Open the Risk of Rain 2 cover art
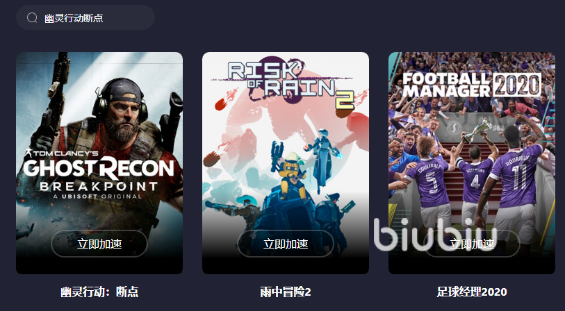Screen dimensions: 565x311 (x=286, y=163)
